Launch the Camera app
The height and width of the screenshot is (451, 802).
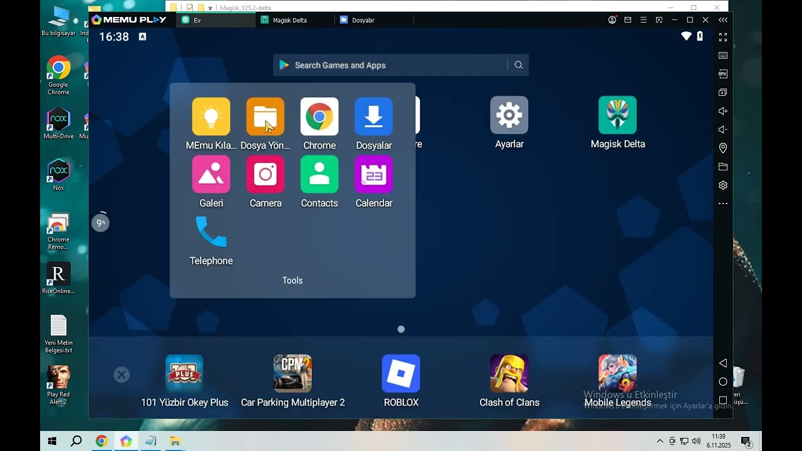(265, 174)
